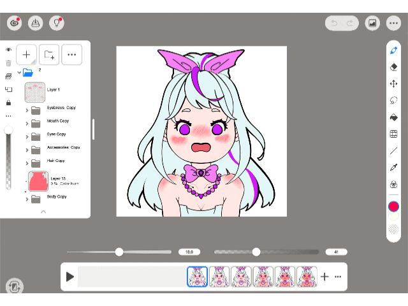Screen dimensions: 408x306
Task: Select the lasso selection tool
Action: (394, 101)
